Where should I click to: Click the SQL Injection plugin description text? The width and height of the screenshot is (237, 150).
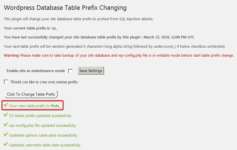tap(79, 19)
